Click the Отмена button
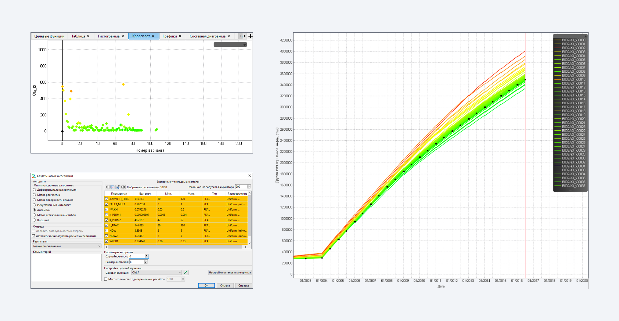The width and height of the screenshot is (619, 321). pyautogui.click(x=225, y=286)
